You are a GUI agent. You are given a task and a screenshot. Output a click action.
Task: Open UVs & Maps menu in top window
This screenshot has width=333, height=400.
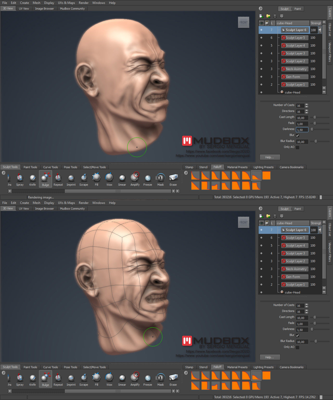(66, 3)
